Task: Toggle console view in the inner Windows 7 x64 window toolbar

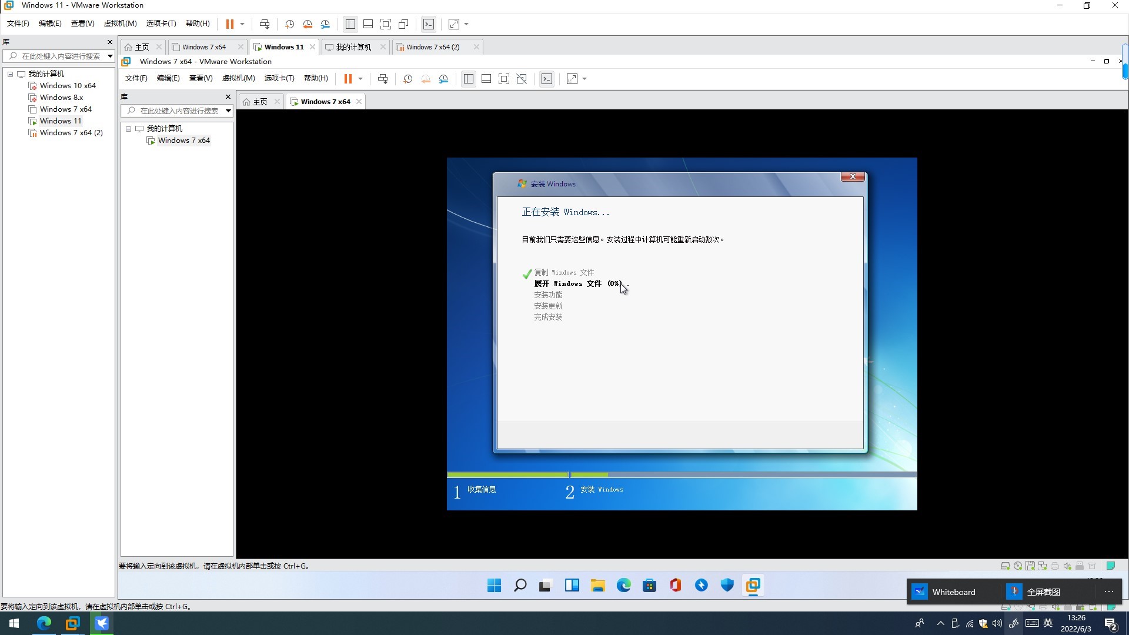Action: click(547, 79)
